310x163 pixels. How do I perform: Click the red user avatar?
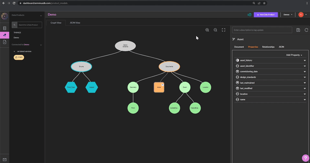[301, 15]
